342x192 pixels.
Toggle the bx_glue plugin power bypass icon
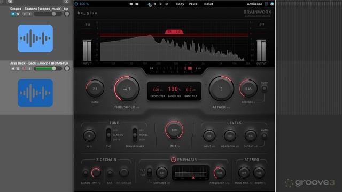[x=76, y=4]
